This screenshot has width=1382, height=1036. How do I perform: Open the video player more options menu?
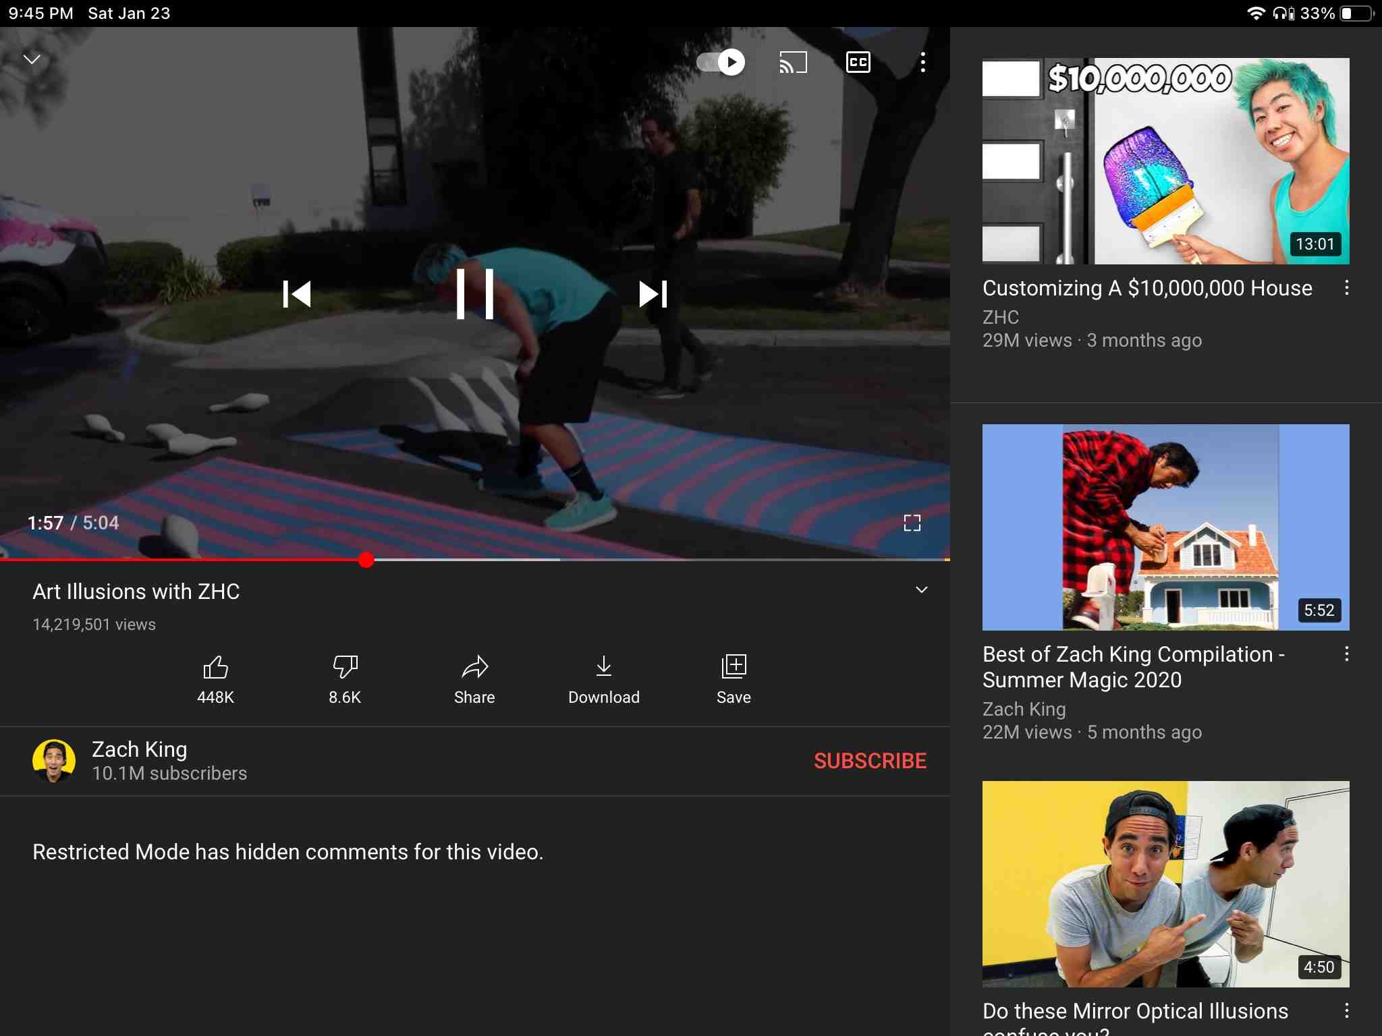[x=923, y=63]
